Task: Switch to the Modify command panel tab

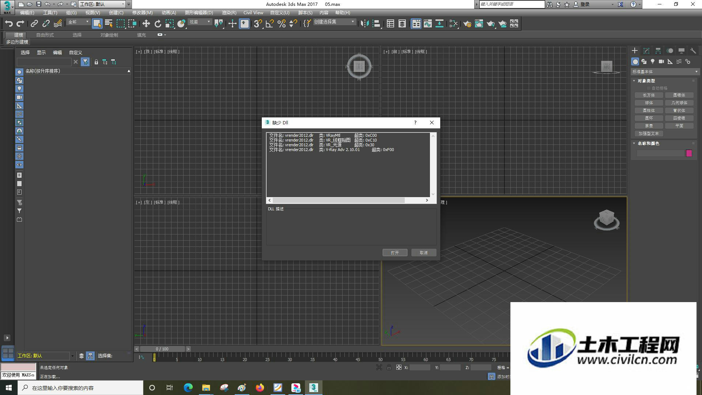Action: coord(646,51)
